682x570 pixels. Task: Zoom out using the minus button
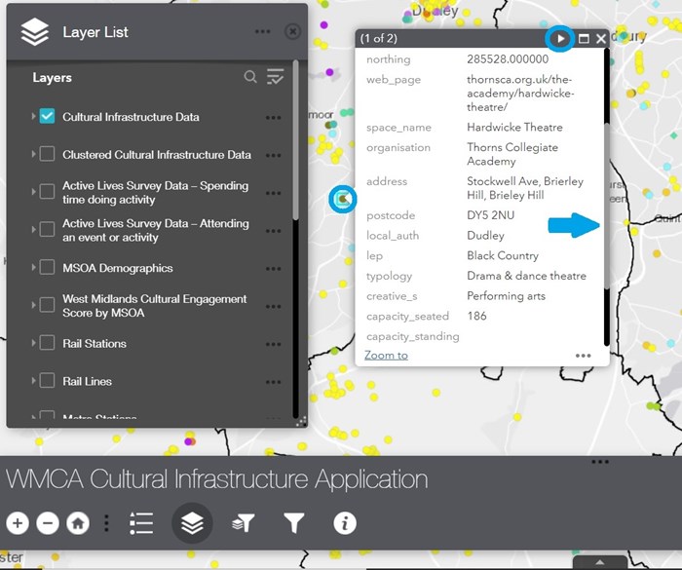pyautogui.click(x=48, y=523)
